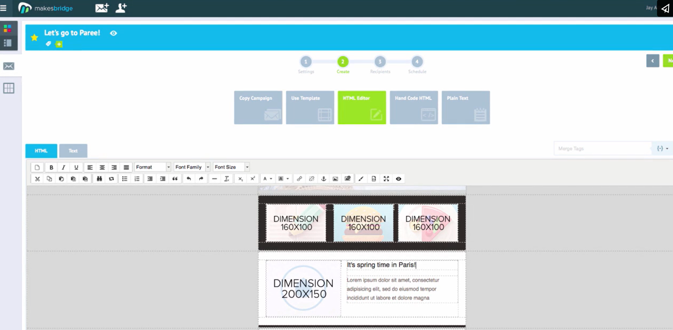This screenshot has height=330, width=673.
Task: Click the fullscreen editor icon
Action: [386, 179]
